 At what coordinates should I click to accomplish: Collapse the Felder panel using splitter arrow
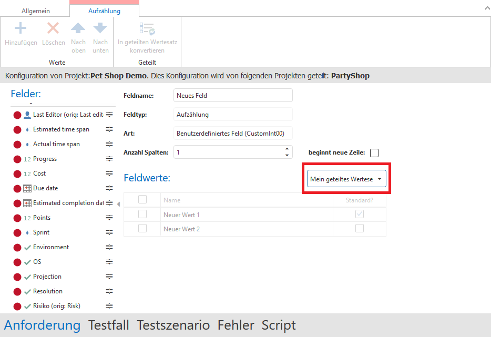118,204
